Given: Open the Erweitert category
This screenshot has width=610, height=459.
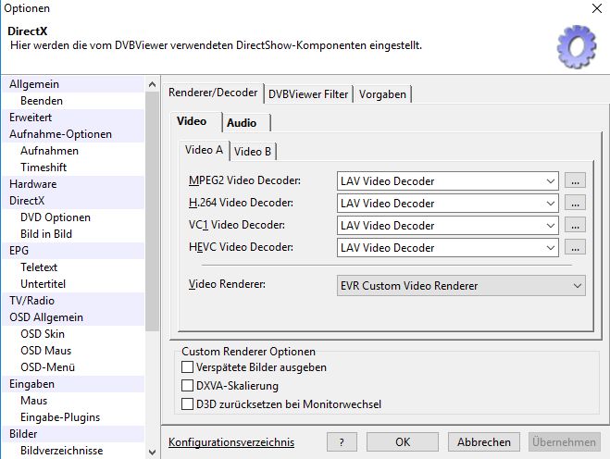Looking at the screenshot, I should 73,118.
